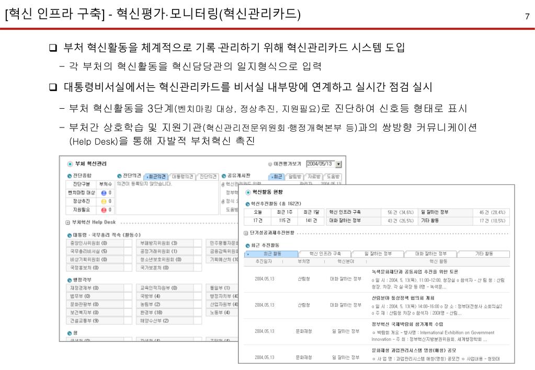Click the 공유게시판 section bullet icon
The image size is (535, 370).
(224, 176)
